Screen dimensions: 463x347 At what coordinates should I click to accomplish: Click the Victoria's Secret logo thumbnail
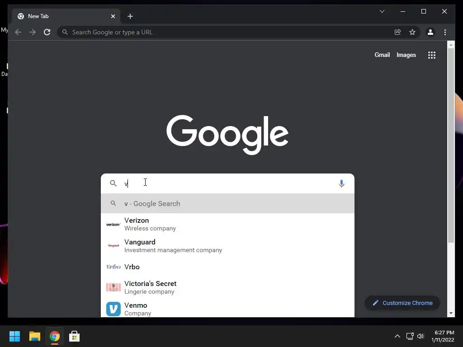pyautogui.click(x=113, y=287)
